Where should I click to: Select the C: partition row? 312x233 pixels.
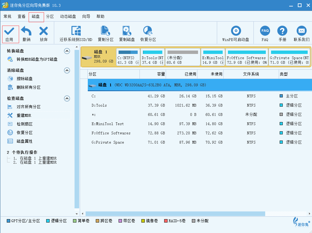pyautogui.click(x=200, y=96)
